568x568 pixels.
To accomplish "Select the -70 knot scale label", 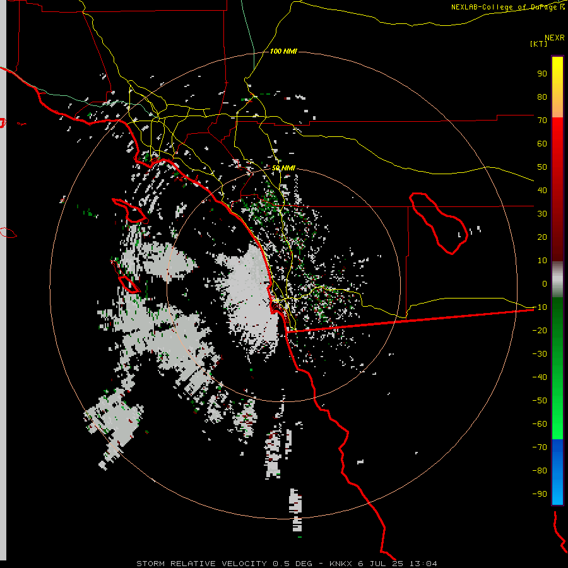I will point(540,447).
